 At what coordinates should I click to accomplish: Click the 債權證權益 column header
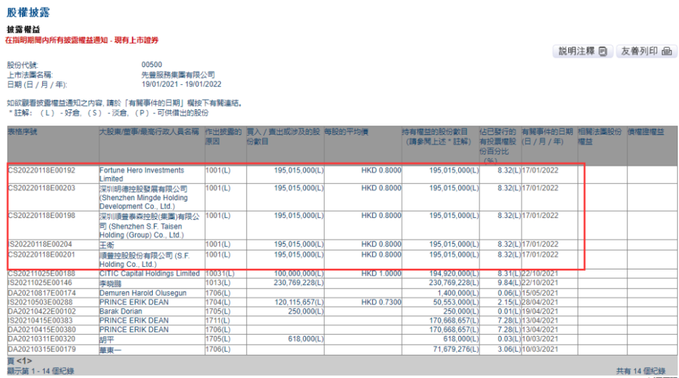point(646,132)
